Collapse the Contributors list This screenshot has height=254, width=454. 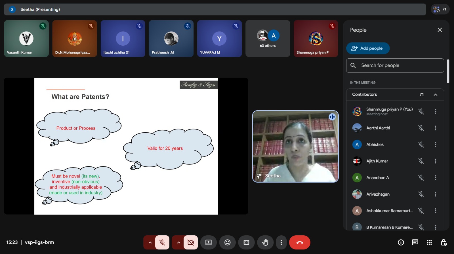pos(435,95)
